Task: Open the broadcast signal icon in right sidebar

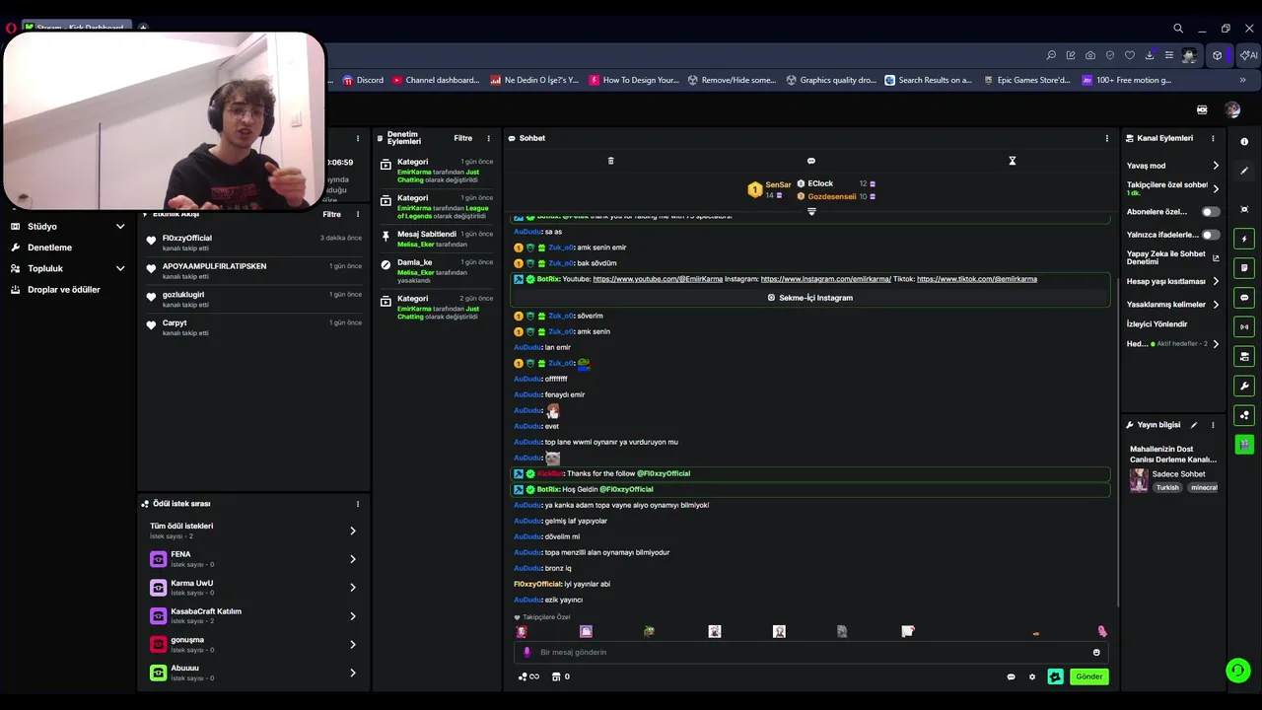Action: point(1244,326)
